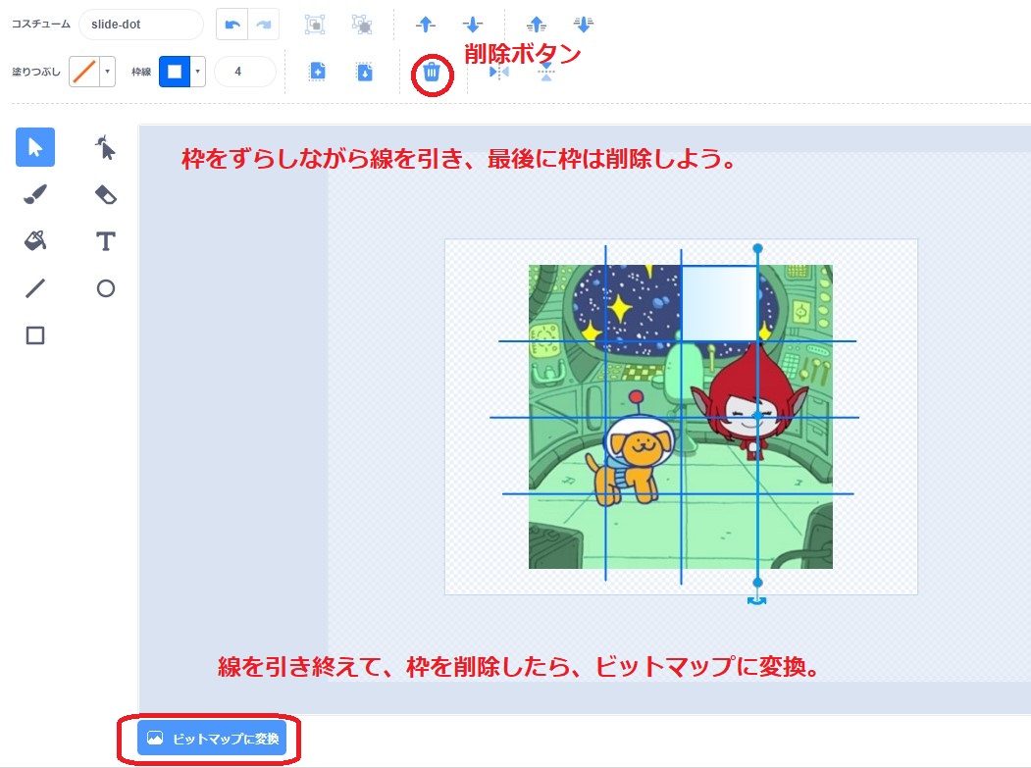Choose the Text tool
1031x768 pixels.
pos(105,241)
